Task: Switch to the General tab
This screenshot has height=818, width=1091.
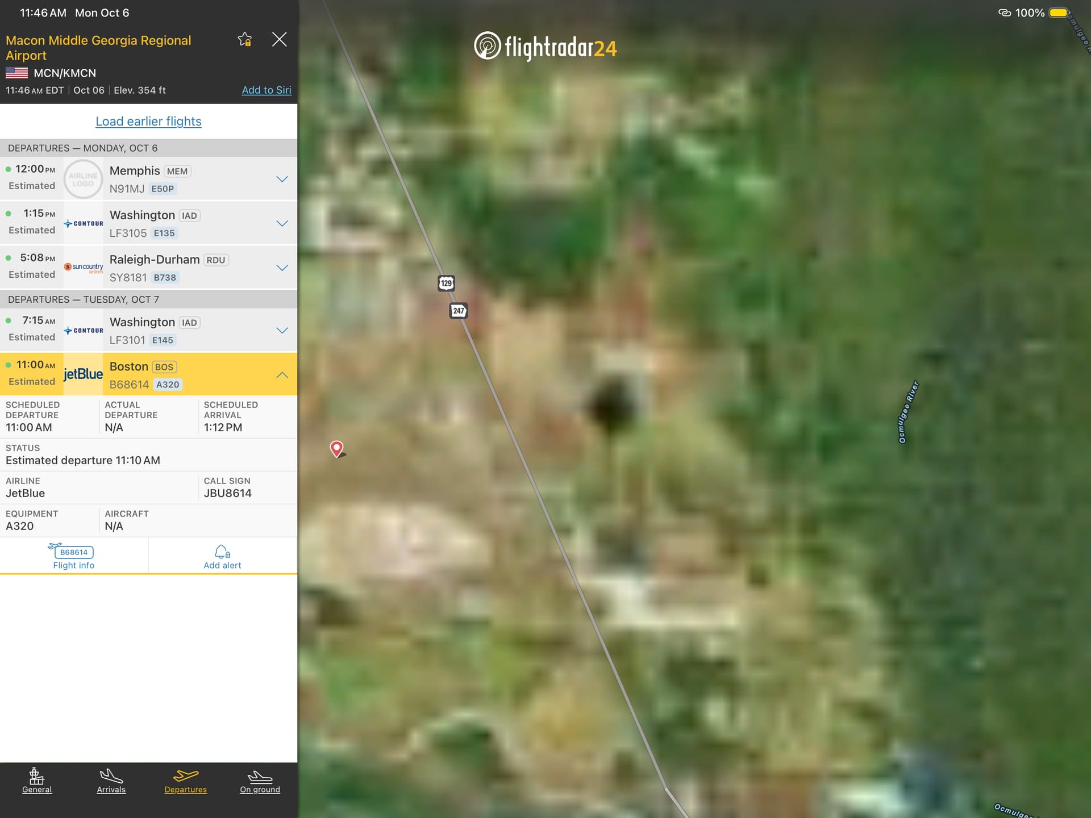Action: (x=37, y=781)
